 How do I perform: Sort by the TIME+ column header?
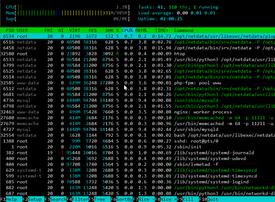(x=162, y=30)
